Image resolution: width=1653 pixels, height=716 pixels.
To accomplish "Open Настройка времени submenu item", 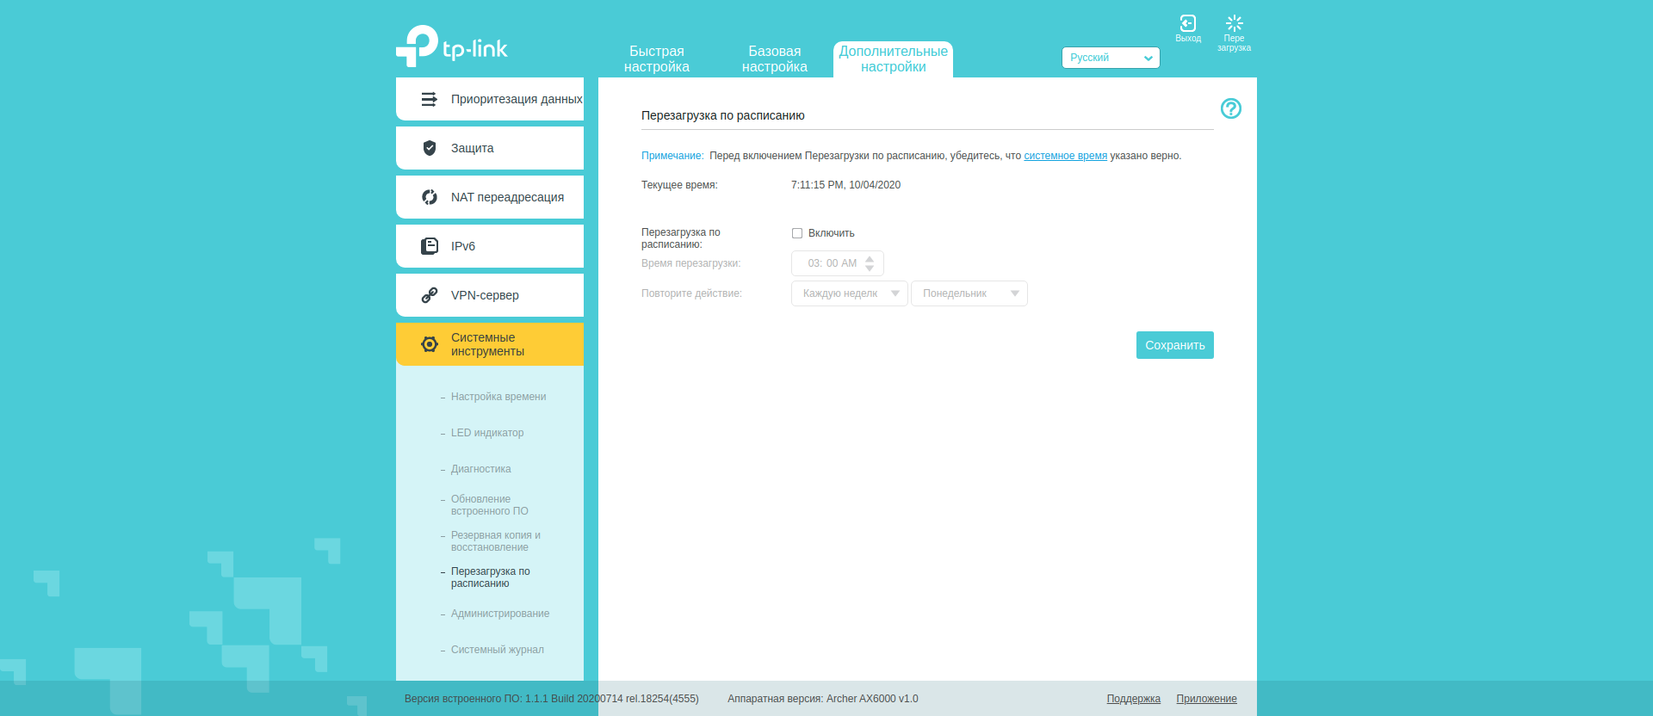I will coord(498,397).
